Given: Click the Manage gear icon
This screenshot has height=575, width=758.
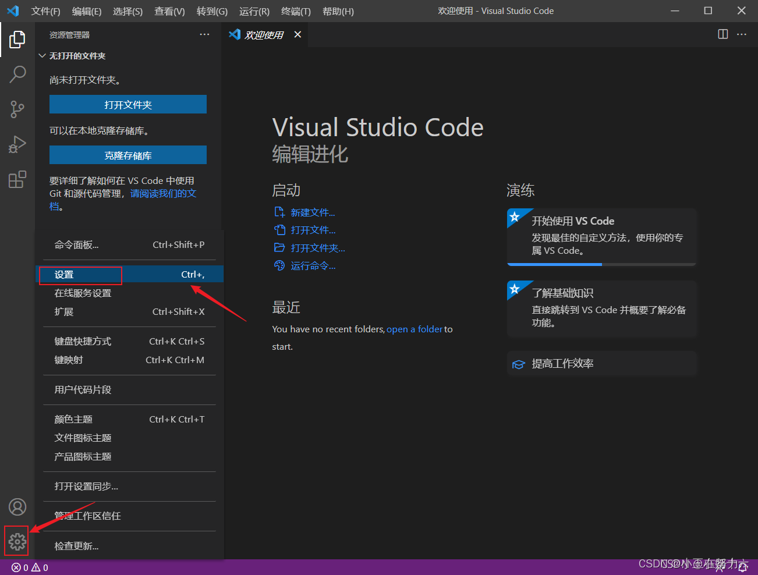Looking at the screenshot, I should coord(17,542).
